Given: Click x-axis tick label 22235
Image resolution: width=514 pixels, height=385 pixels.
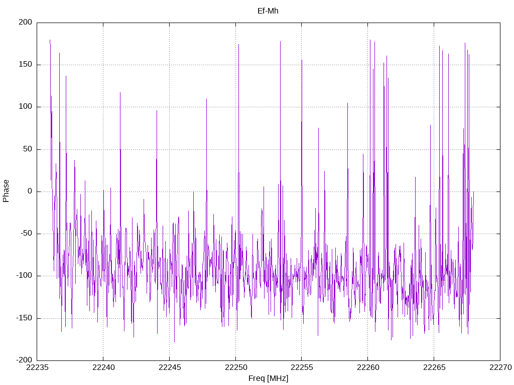Looking at the screenshot, I should (x=37, y=367).
